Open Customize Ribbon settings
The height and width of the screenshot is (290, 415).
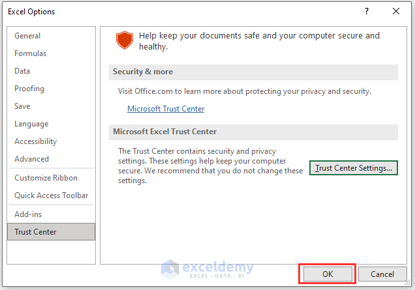click(x=46, y=178)
